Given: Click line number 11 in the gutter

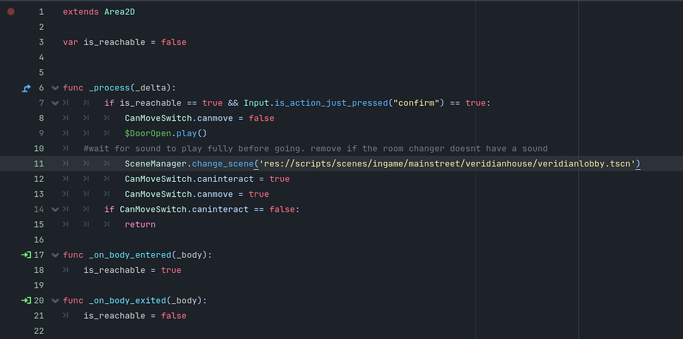Looking at the screenshot, I should click(38, 164).
